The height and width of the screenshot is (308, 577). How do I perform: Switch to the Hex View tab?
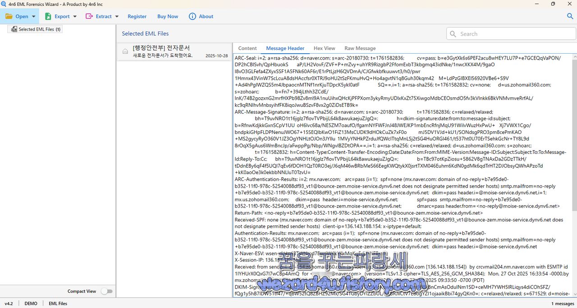coord(325,48)
